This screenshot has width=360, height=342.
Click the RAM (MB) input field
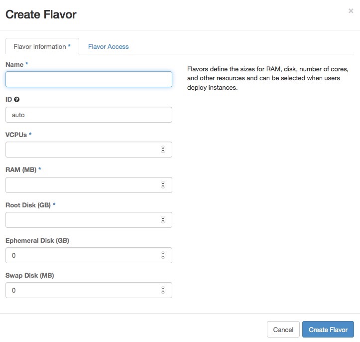click(82, 185)
